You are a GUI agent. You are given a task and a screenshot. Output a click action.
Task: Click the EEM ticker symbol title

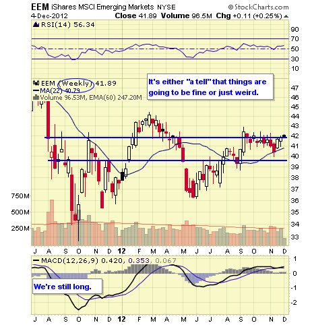(40, 7)
